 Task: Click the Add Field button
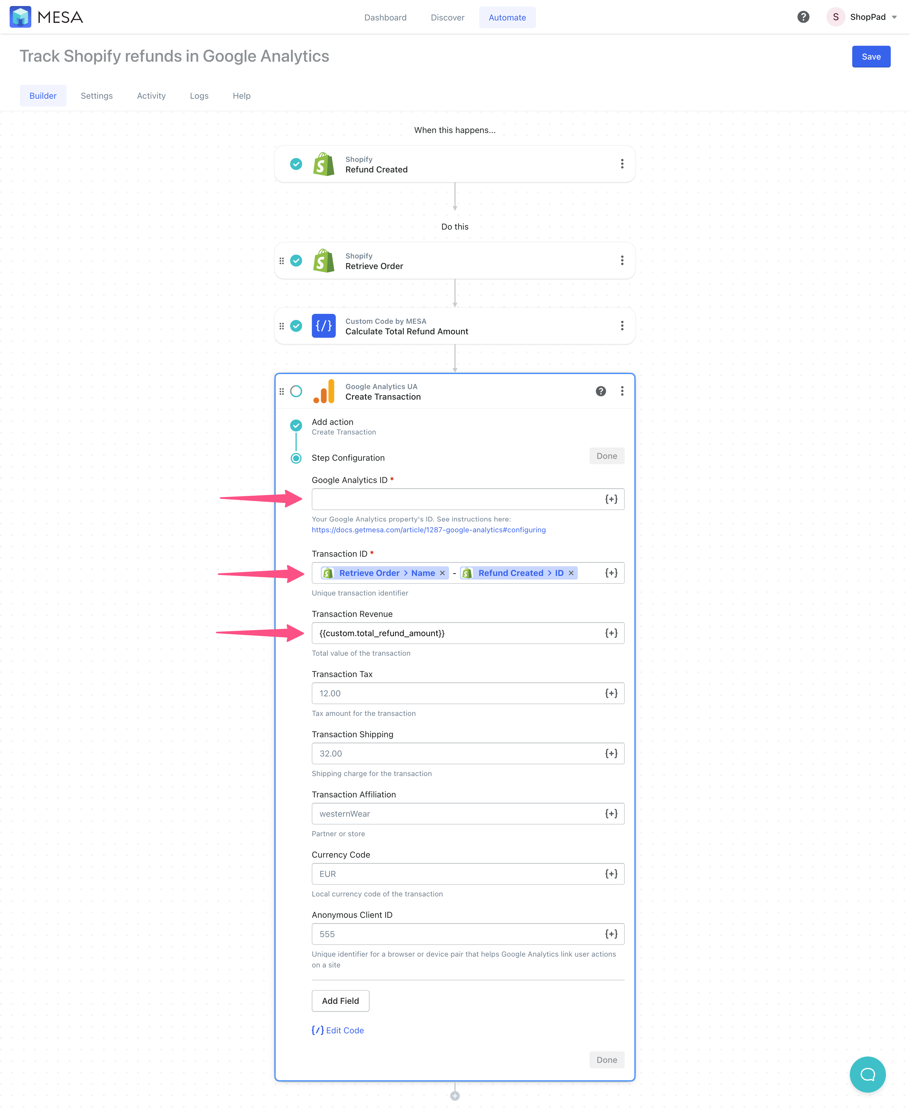tap(340, 1001)
